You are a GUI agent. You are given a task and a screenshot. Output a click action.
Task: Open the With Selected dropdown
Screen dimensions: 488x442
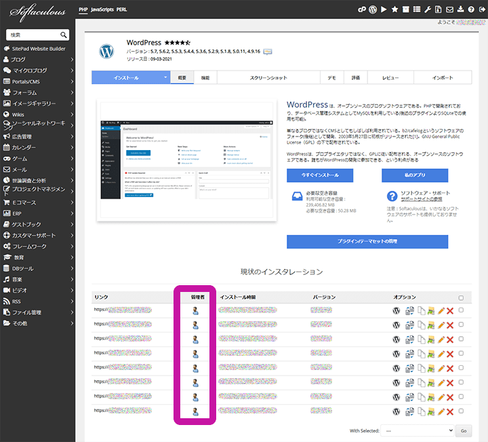416,430
